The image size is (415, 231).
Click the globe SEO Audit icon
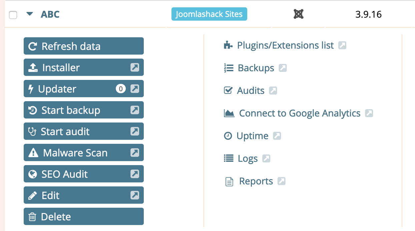(x=33, y=174)
